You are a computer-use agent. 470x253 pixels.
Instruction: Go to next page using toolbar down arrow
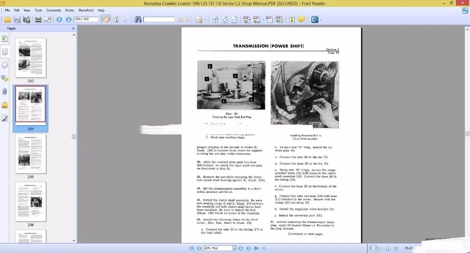(69, 19)
